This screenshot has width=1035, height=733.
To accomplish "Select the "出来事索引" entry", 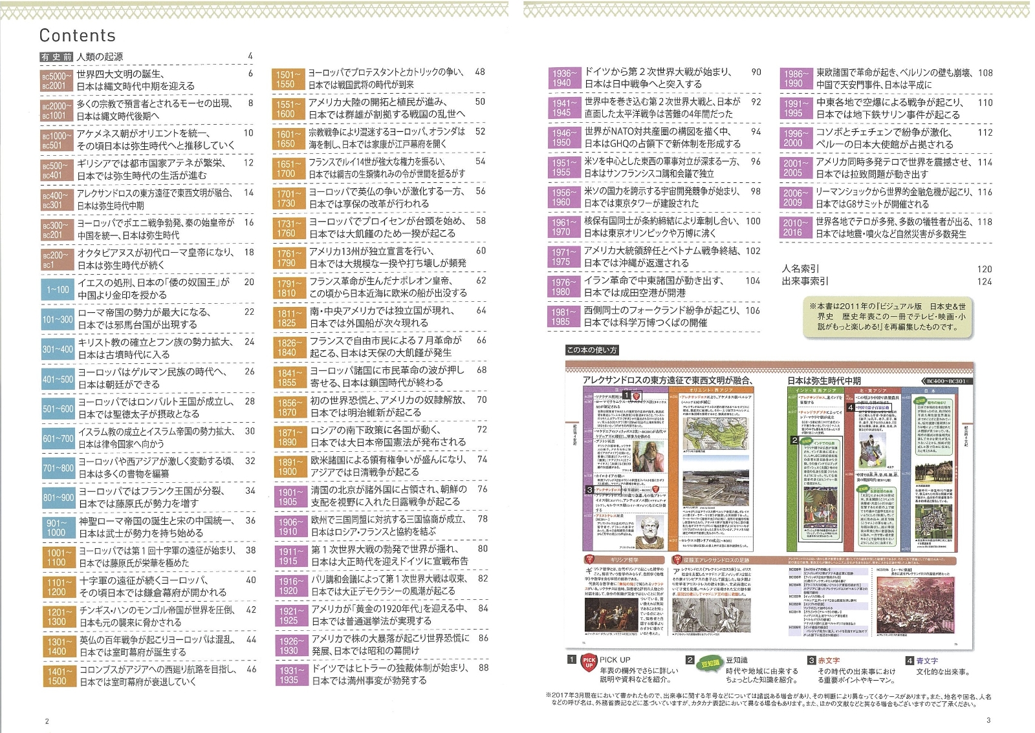I will point(805,281).
